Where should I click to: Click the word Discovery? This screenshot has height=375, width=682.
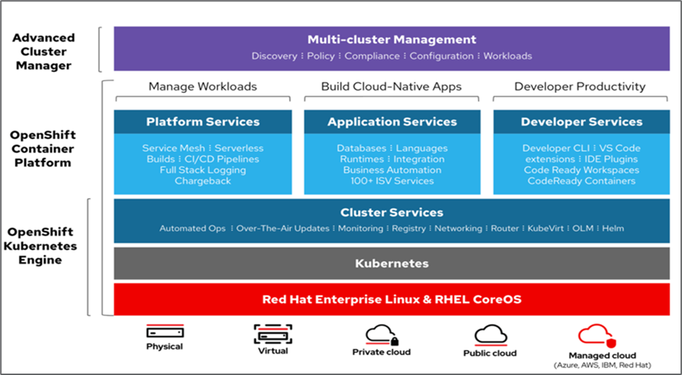pos(274,56)
